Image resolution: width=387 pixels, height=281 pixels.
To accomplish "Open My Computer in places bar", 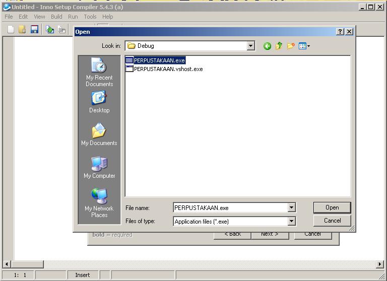I will pyautogui.click(x=99, y=167).
